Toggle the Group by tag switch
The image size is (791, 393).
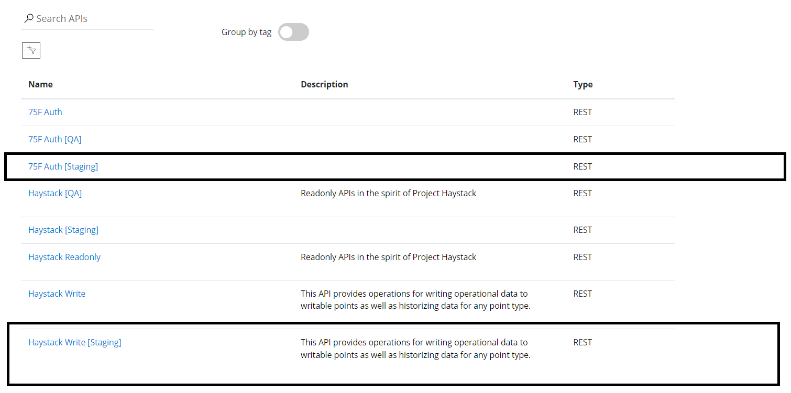(x=293, y=32)
